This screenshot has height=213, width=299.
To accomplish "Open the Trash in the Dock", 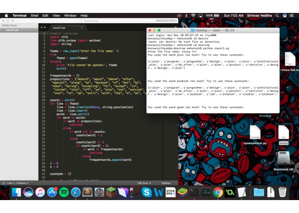I will tap(282, 192).
